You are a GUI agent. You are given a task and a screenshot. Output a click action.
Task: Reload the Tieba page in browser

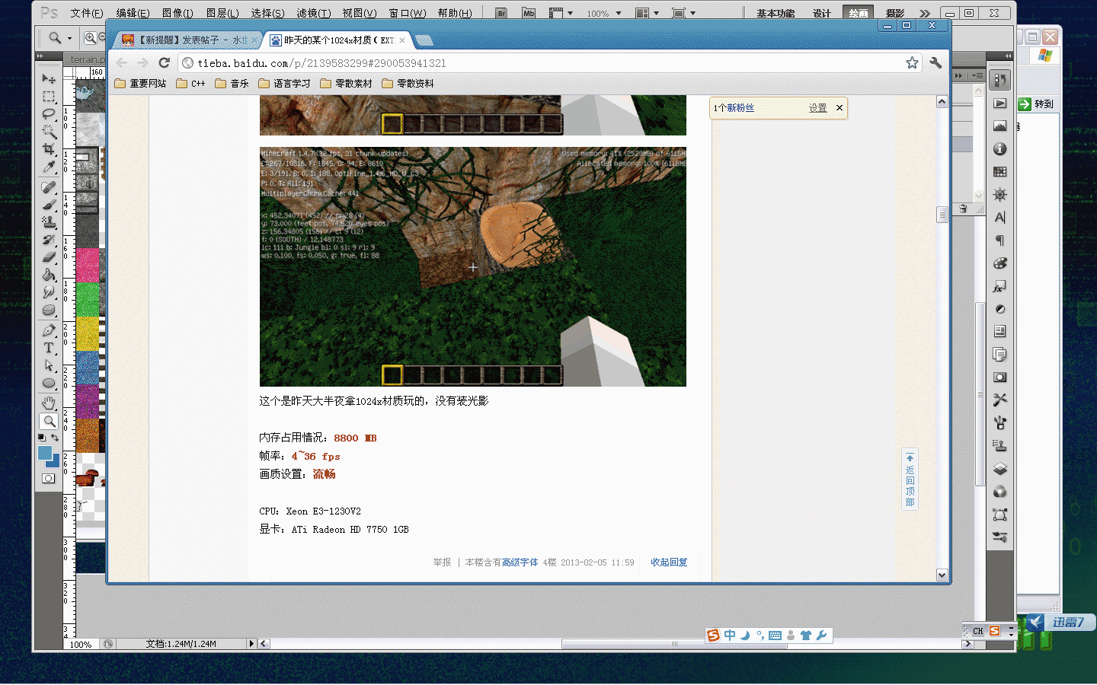tap(164, 63)
